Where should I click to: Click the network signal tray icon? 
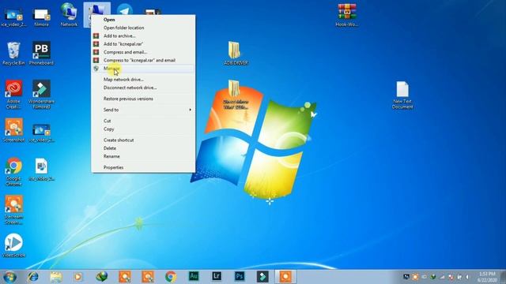[442, 277]
